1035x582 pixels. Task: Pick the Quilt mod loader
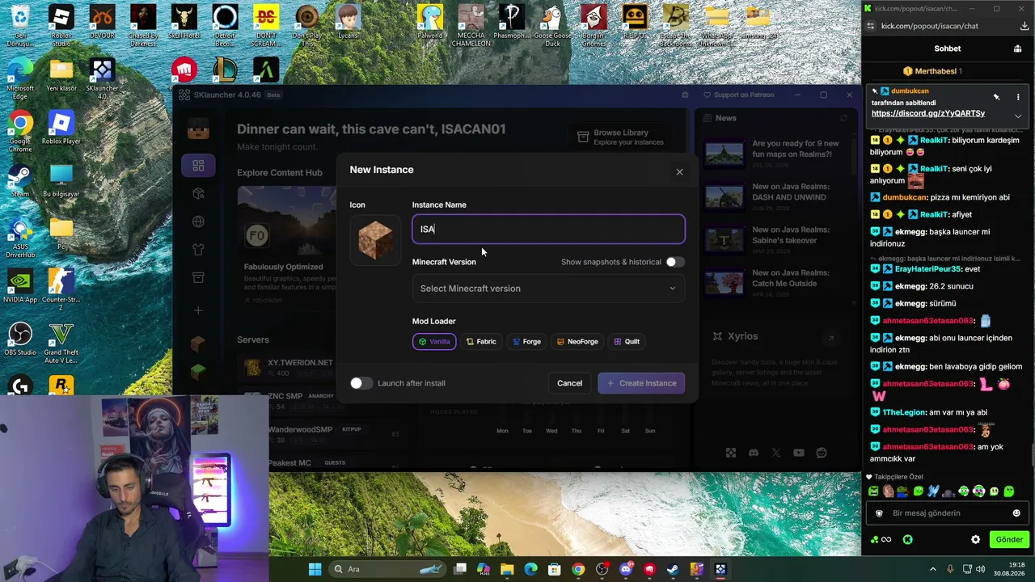(627, 342)
